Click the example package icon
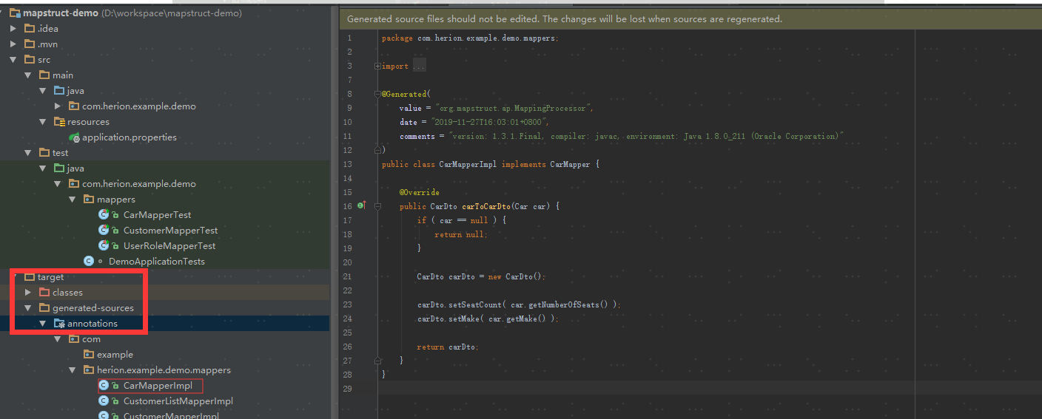Screen dimensions: 1042x419 pyautogui.click(x=89, y=355)
